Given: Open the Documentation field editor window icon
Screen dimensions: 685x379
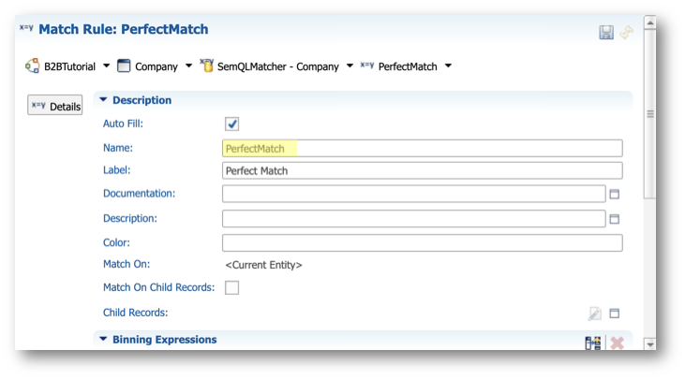Looking at the screenshot, I should point(614,194).
